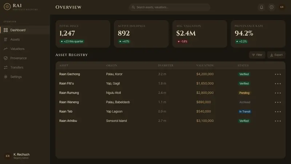Open row options for Raan Rumung
291x164 pixels.
(x=278, y=93)
